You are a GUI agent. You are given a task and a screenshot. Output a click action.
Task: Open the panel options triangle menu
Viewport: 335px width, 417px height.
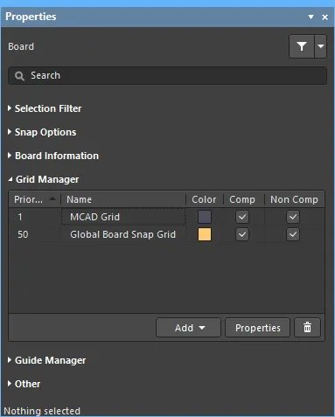[x=311, y=17]
